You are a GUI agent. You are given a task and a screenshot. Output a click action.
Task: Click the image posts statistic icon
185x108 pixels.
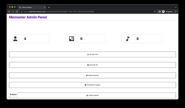pyautogui.click(x=72, y=39)
